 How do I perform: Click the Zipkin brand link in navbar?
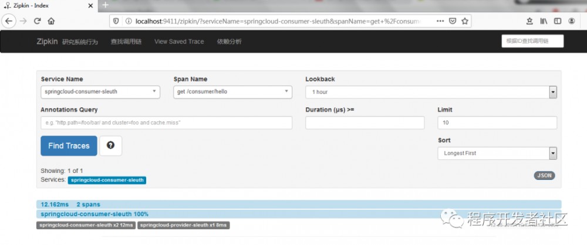(47, 42)
